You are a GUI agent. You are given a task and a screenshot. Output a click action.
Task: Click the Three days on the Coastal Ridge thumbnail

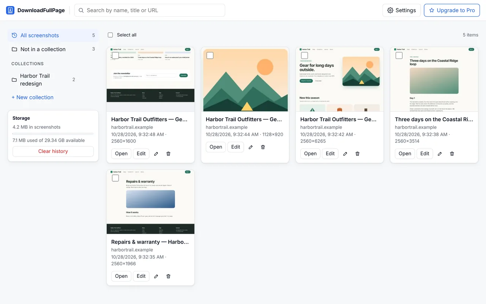434,80
